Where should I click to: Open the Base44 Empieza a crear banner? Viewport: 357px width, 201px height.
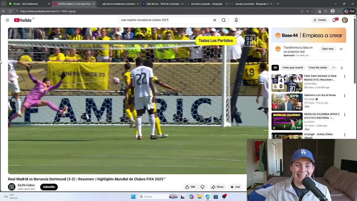point(309,35)
